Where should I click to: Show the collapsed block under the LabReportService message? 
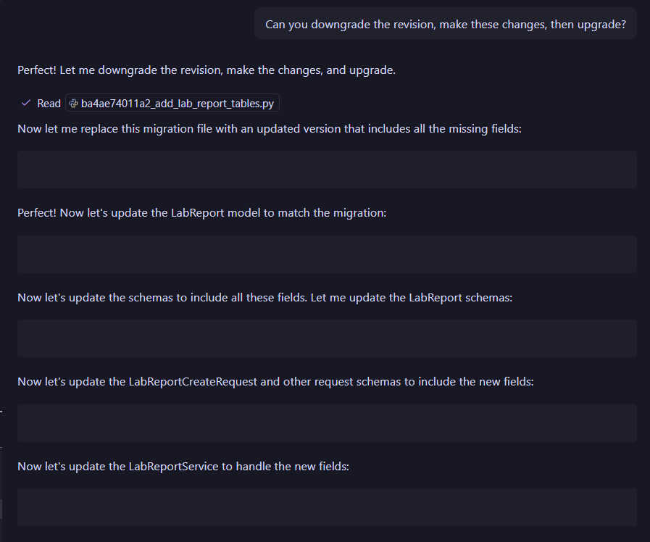coord(327,507)
